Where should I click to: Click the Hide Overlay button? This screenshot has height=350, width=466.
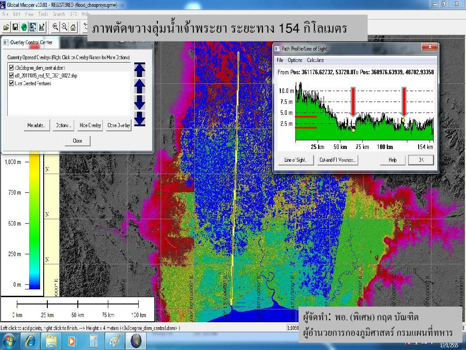[x=90, y=125]
